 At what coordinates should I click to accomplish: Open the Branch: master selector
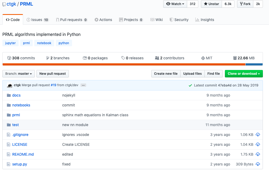tap(18, 74)
